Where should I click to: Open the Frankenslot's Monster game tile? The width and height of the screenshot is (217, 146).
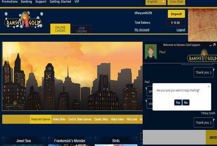pos(70,141)
